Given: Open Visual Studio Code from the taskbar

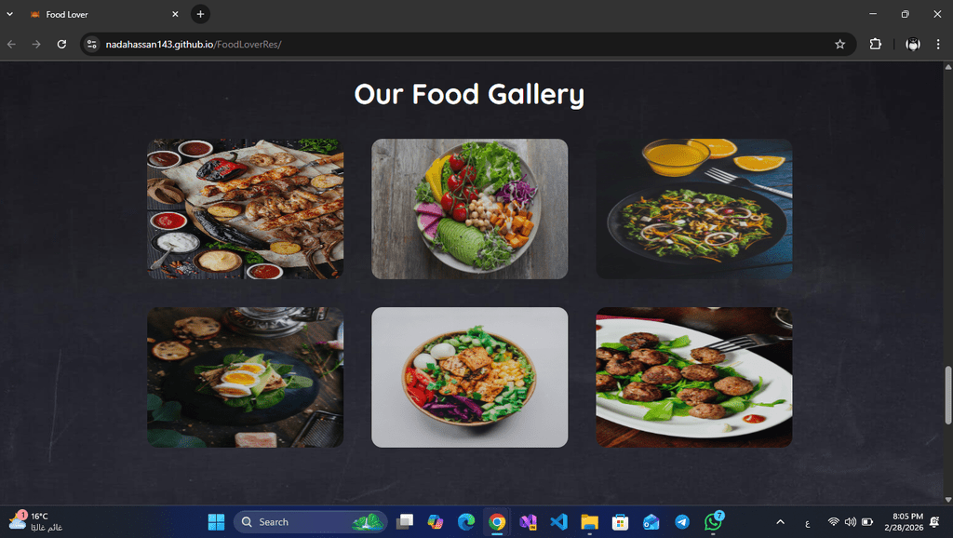Looking at the screenshot, I should [x=558, y=522].
